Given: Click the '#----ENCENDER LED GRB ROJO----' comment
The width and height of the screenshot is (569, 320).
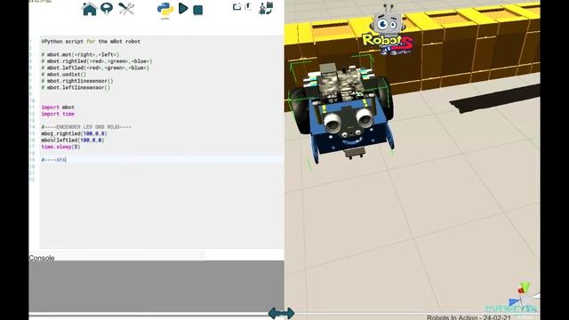Looking at the screenshot, I should 86,127.
